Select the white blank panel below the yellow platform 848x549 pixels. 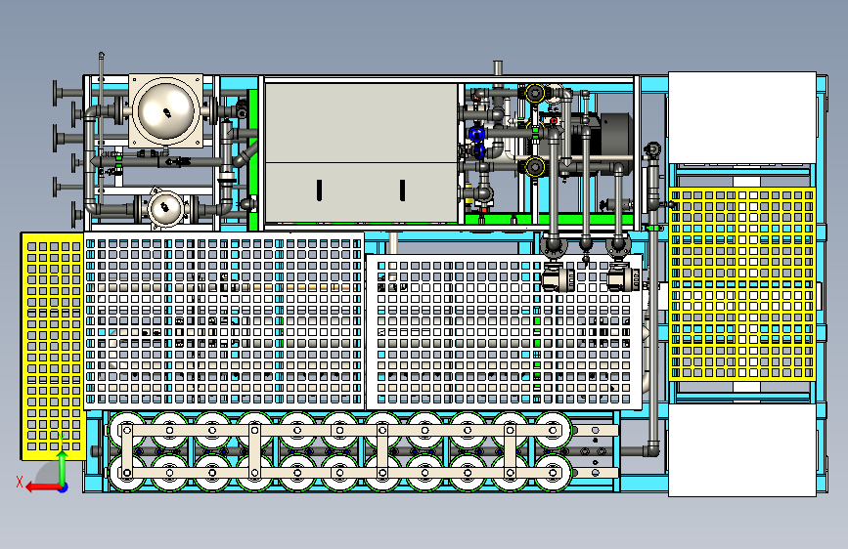coord(742,450)
